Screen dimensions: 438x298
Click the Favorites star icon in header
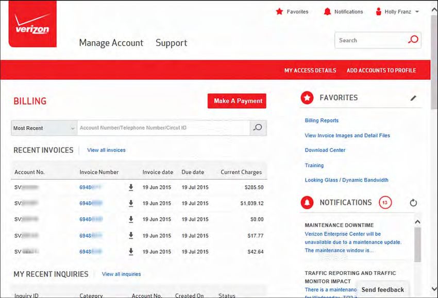pyautogui.click(x=279, y=11)
